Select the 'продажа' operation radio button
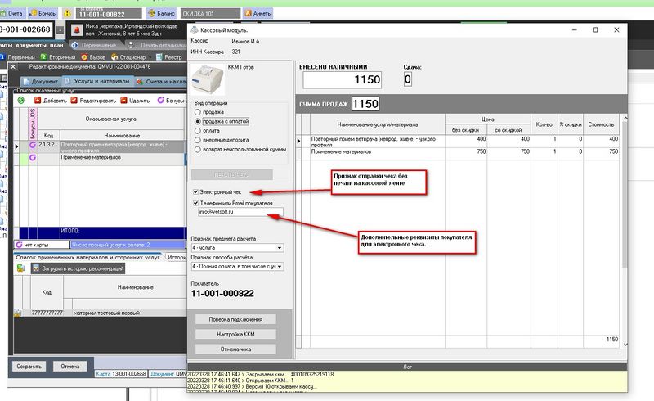The width and height of the screenshot is (654, 401). pyautogui.click(x=196, y=112)
